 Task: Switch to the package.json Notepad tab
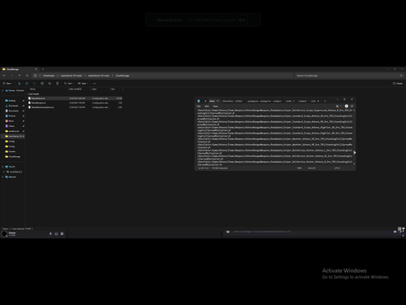point(253,101)
